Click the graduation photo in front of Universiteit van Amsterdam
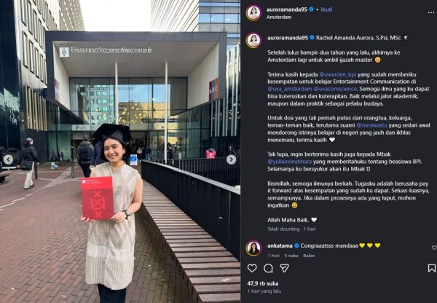 click(x=120, y=151)
